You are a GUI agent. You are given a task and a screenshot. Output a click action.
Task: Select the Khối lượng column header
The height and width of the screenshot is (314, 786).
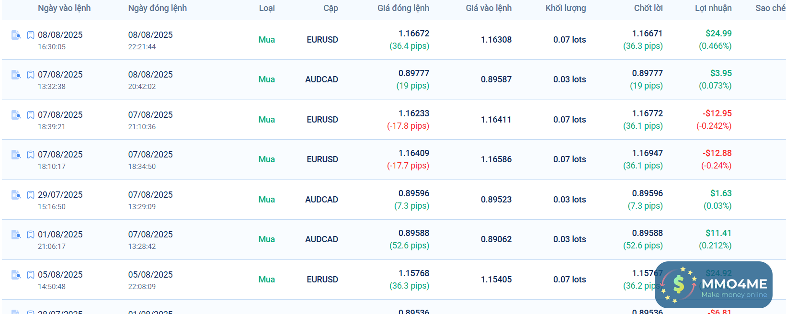[565, 8]
